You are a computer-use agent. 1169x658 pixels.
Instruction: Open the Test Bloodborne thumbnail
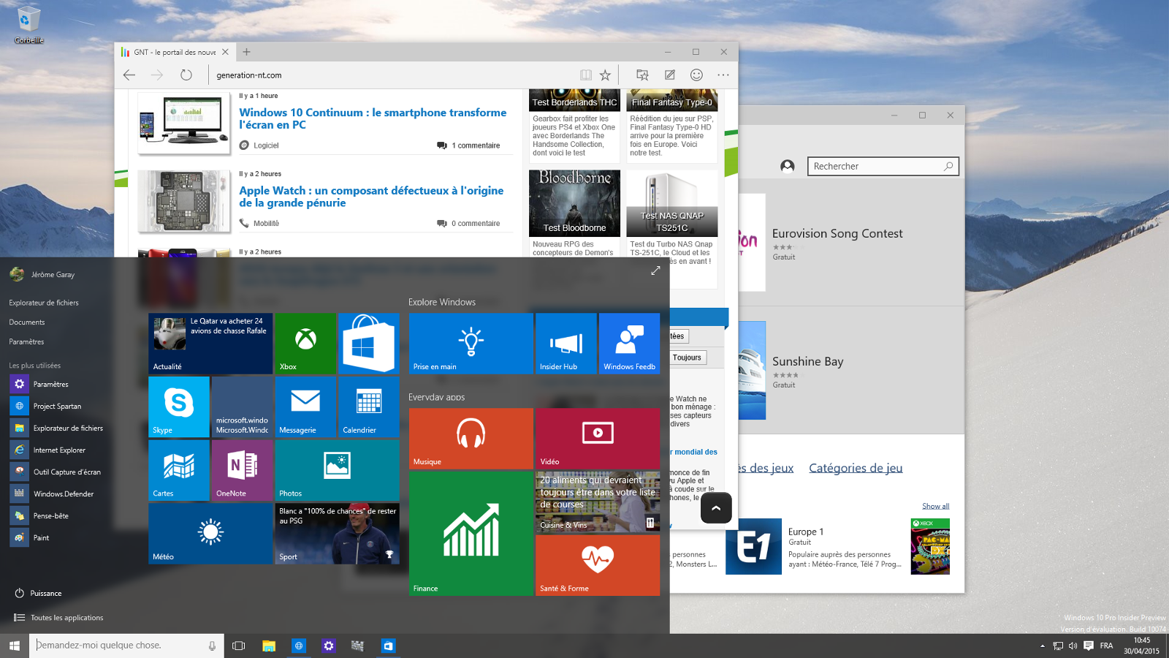tap(574, 203)
